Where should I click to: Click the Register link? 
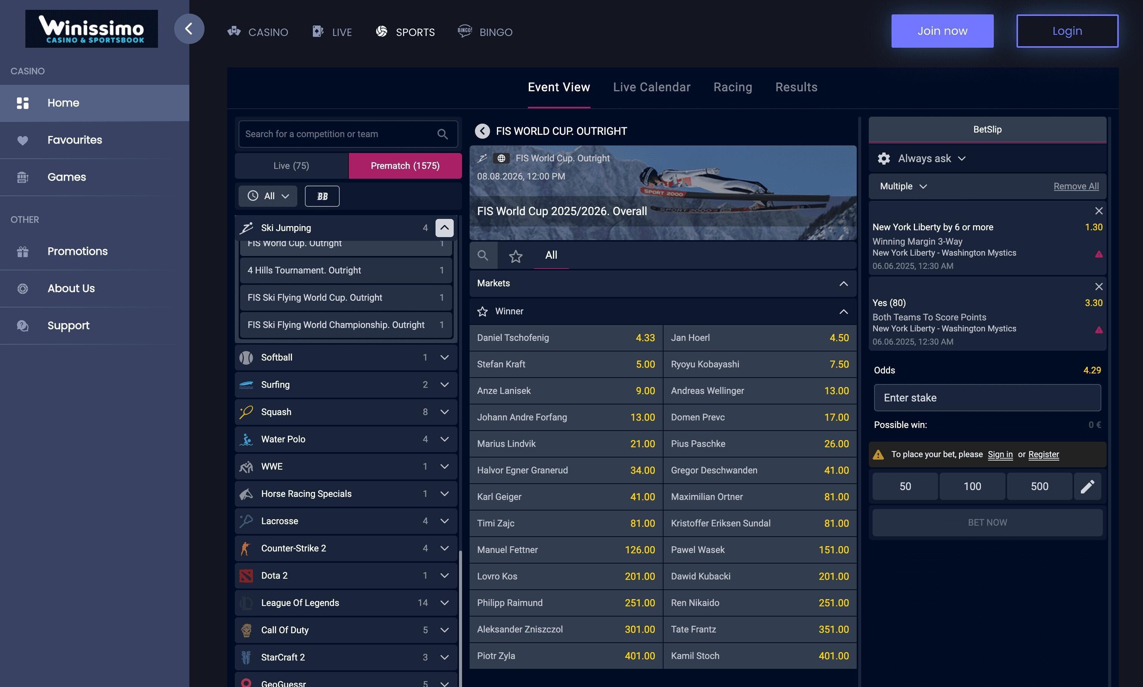(1043, 454)
